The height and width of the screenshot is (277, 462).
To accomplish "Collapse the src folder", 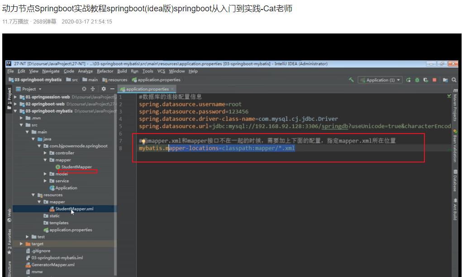I will [x=21, y=125].
